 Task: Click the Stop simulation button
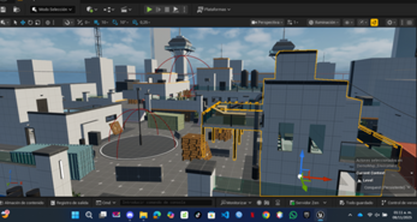[x=167, y=9]
